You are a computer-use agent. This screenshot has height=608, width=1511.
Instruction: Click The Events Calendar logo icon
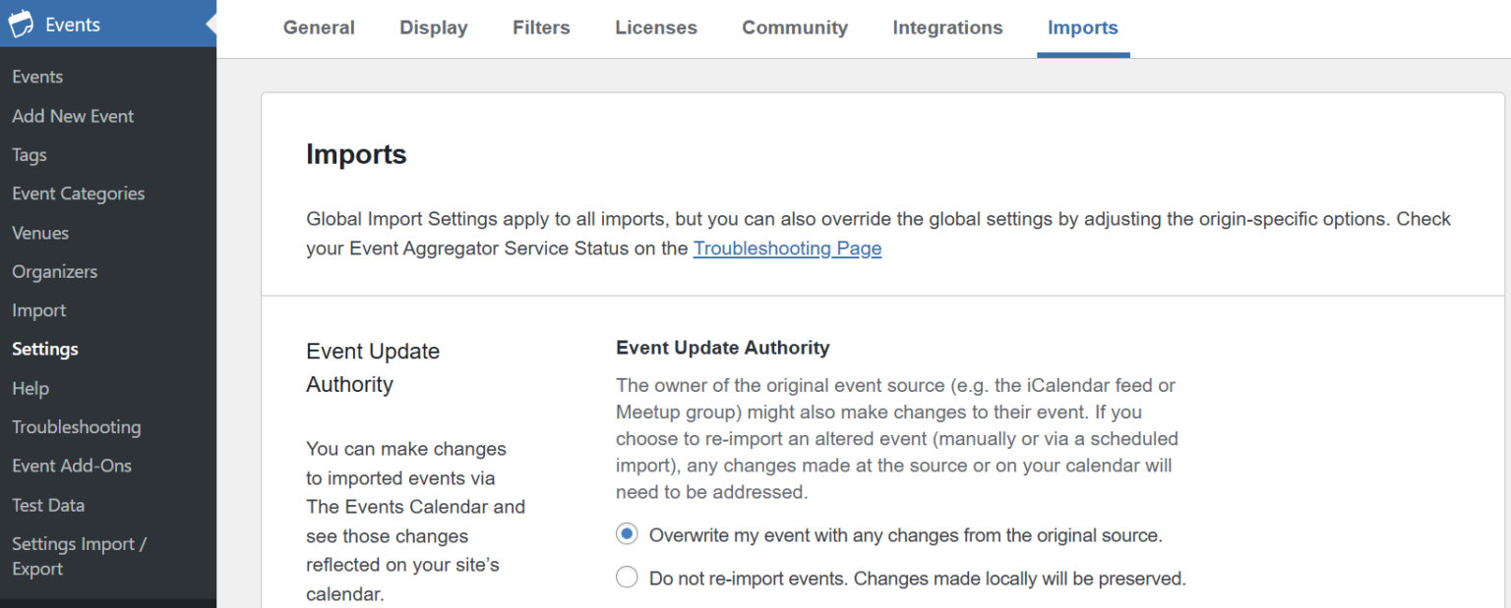point(20,24)
